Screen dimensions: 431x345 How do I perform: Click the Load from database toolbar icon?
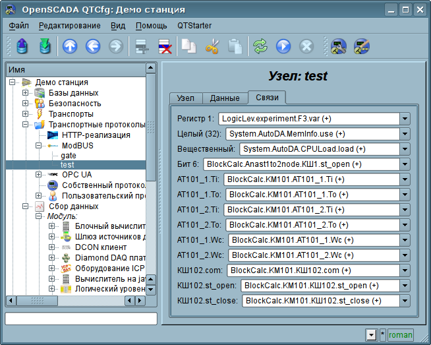tap(22, 46)
